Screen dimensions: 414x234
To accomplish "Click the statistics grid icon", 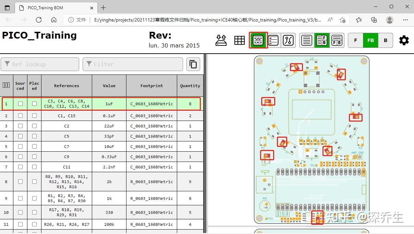I will point(239,40).
